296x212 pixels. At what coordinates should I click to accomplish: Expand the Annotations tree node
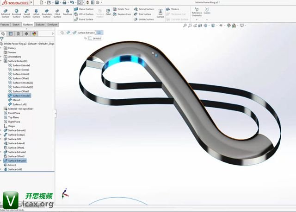coord(1,57)
